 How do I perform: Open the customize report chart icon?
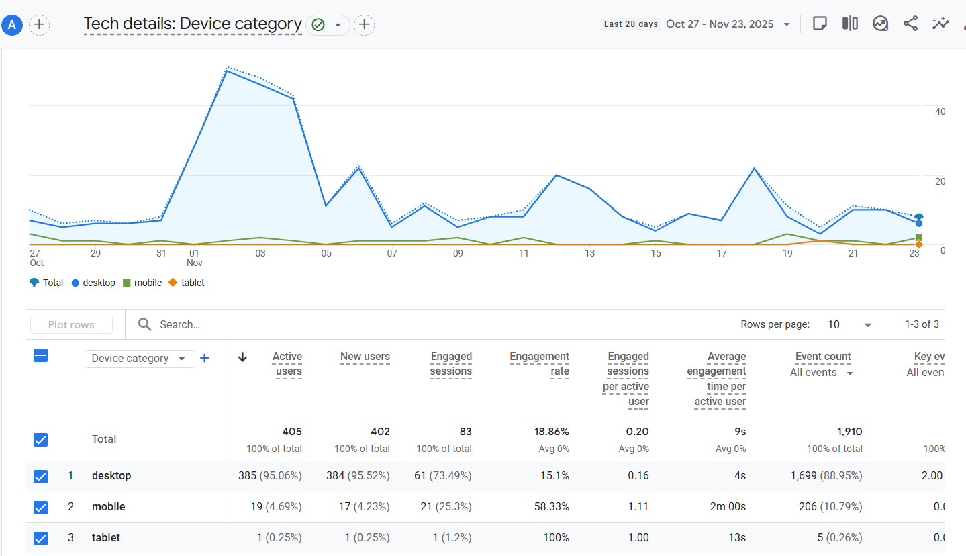880,24
